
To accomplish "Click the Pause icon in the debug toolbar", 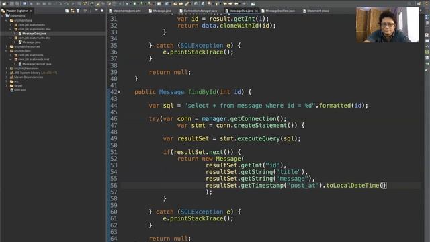I will click(44, 4).
